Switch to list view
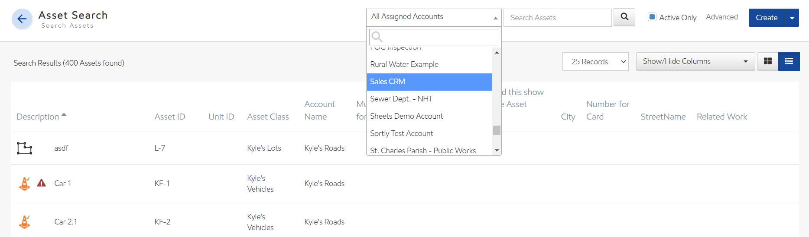Screen dimensions: 809x237 coord(789,61)
